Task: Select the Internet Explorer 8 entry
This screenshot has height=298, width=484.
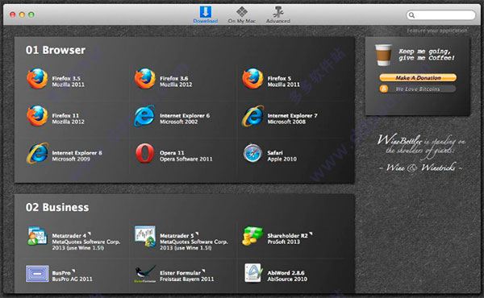Action: (x=65, y=153)
